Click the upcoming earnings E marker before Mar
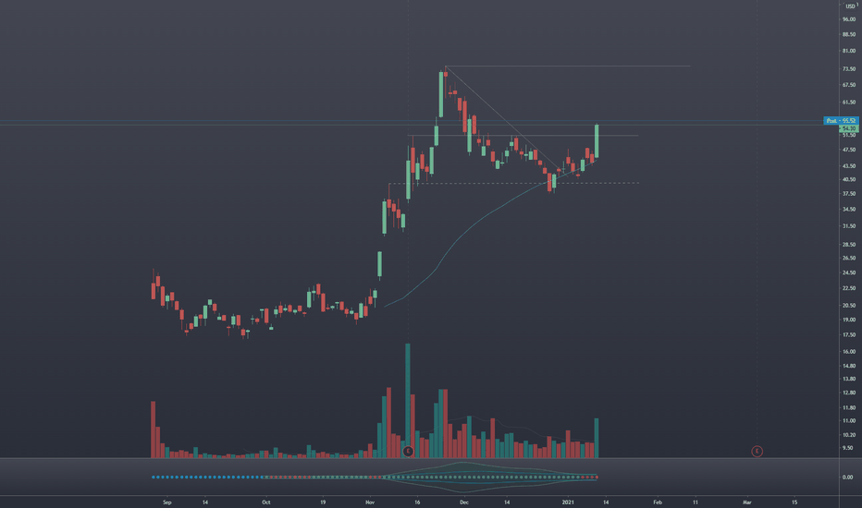862x508 pixels. [x=757, y=452]
